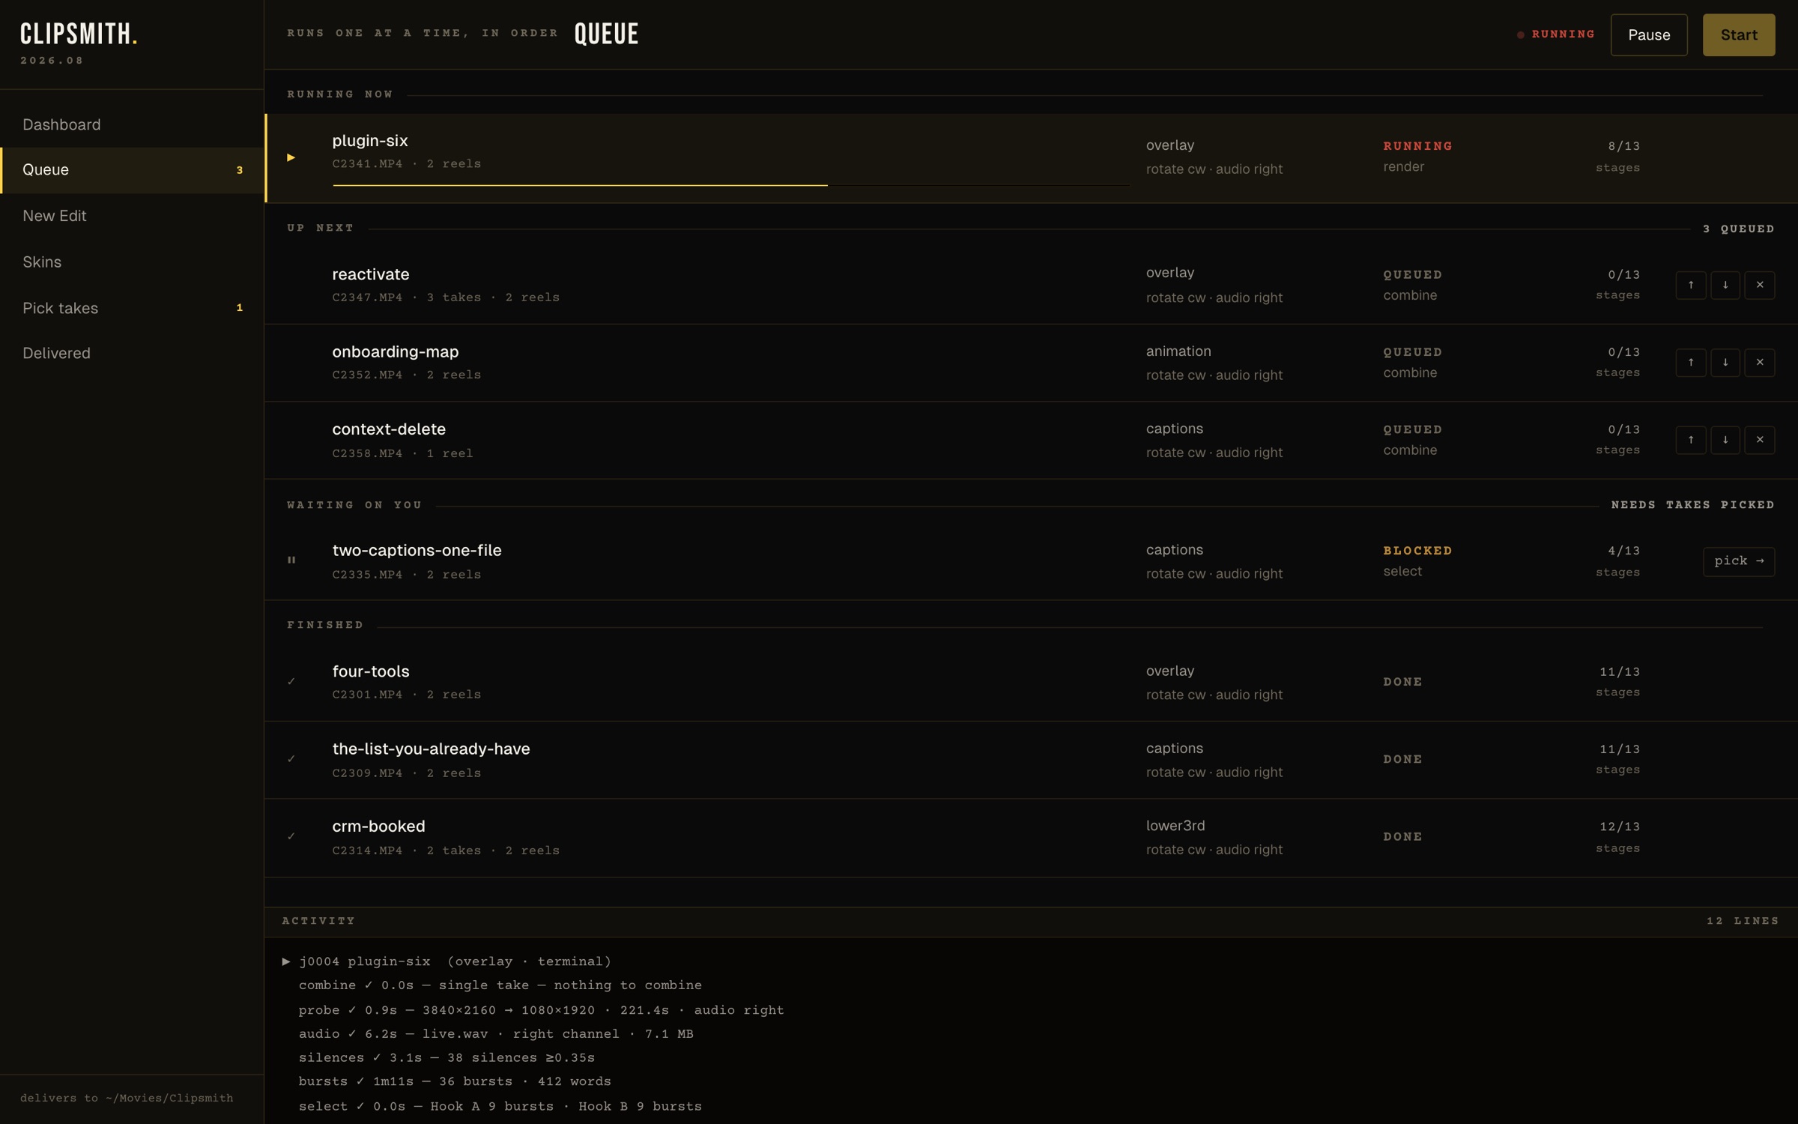The height and width of the screenshot is (1124, 1798).
Task: Click the pause icon beside two-captions-one-file
Action: (291, 560)
